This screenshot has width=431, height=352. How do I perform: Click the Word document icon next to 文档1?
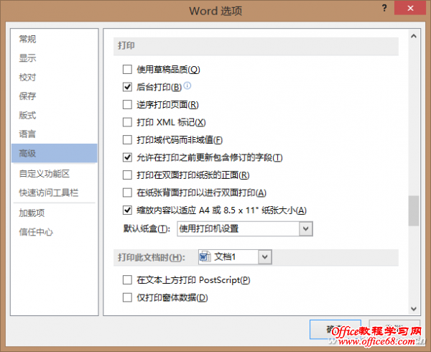(x=205, y=257)
